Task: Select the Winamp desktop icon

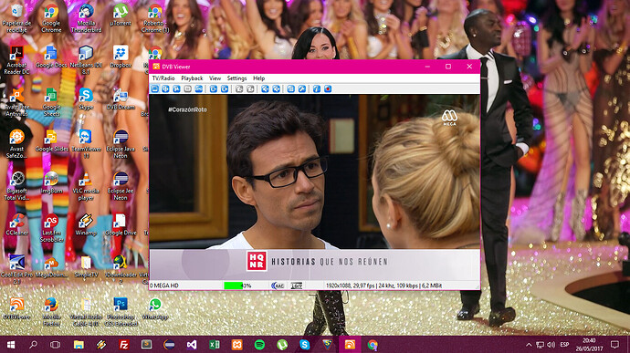Action: tap(86, 224)
